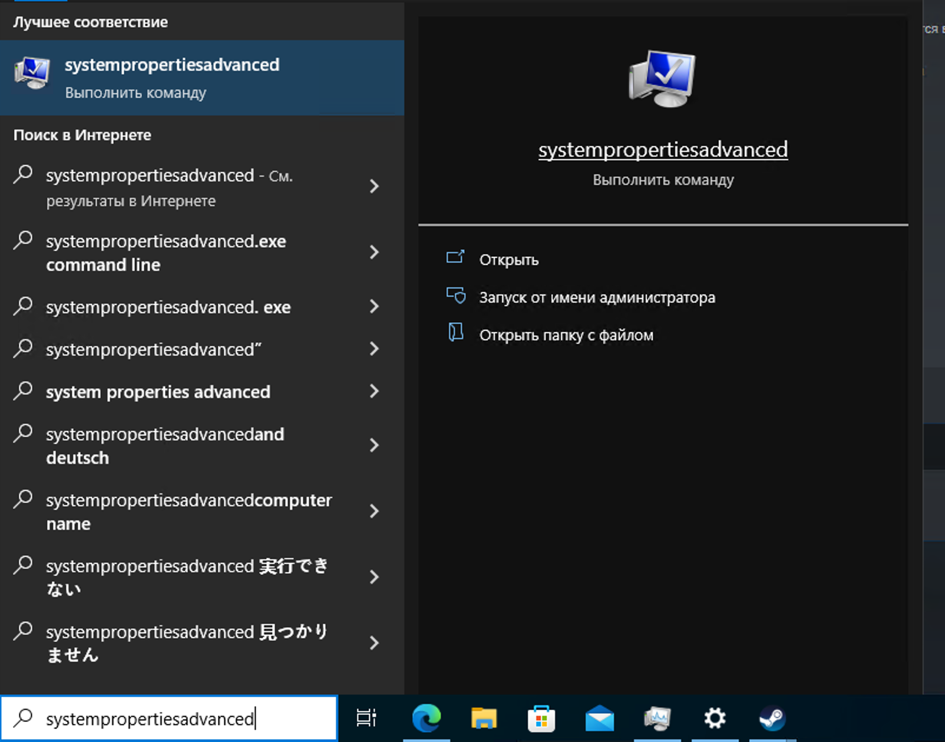Open Task View from the taskbar
Screen dimensions: 945x742
point(366,718)
